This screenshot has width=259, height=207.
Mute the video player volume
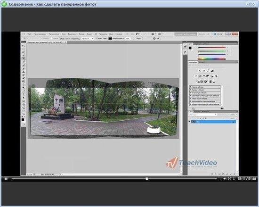click(x=225, y=179)
